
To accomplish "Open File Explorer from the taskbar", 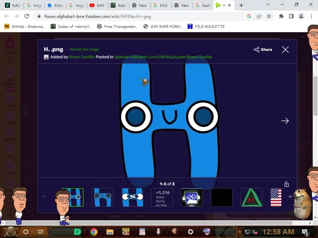I will (110, 232).
